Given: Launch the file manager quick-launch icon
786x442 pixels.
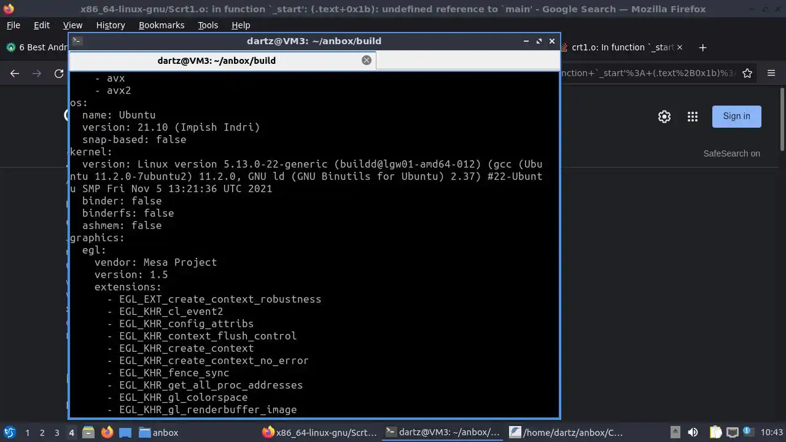Looking at the screenshot, I should click(x=88, y=433).
